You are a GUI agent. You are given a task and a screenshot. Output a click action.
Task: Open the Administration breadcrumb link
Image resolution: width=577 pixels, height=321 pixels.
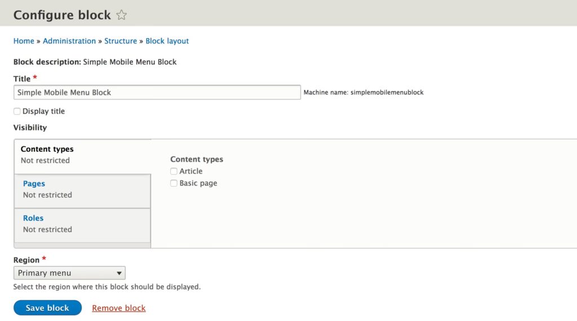click(x=69, y=41)
